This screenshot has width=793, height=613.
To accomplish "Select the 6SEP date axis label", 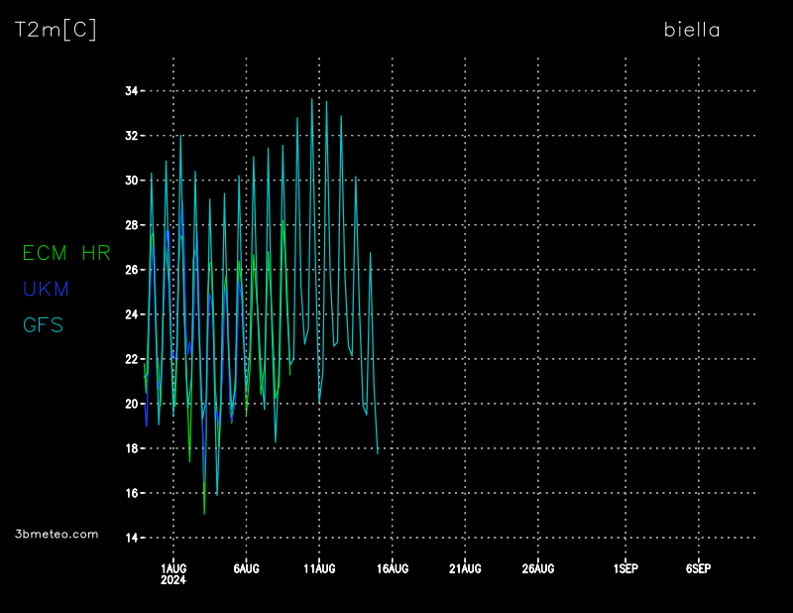I will click(698, 568).
